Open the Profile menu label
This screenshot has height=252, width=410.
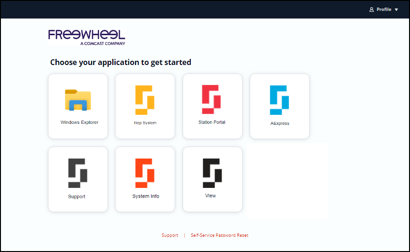[x=384, y=9]
